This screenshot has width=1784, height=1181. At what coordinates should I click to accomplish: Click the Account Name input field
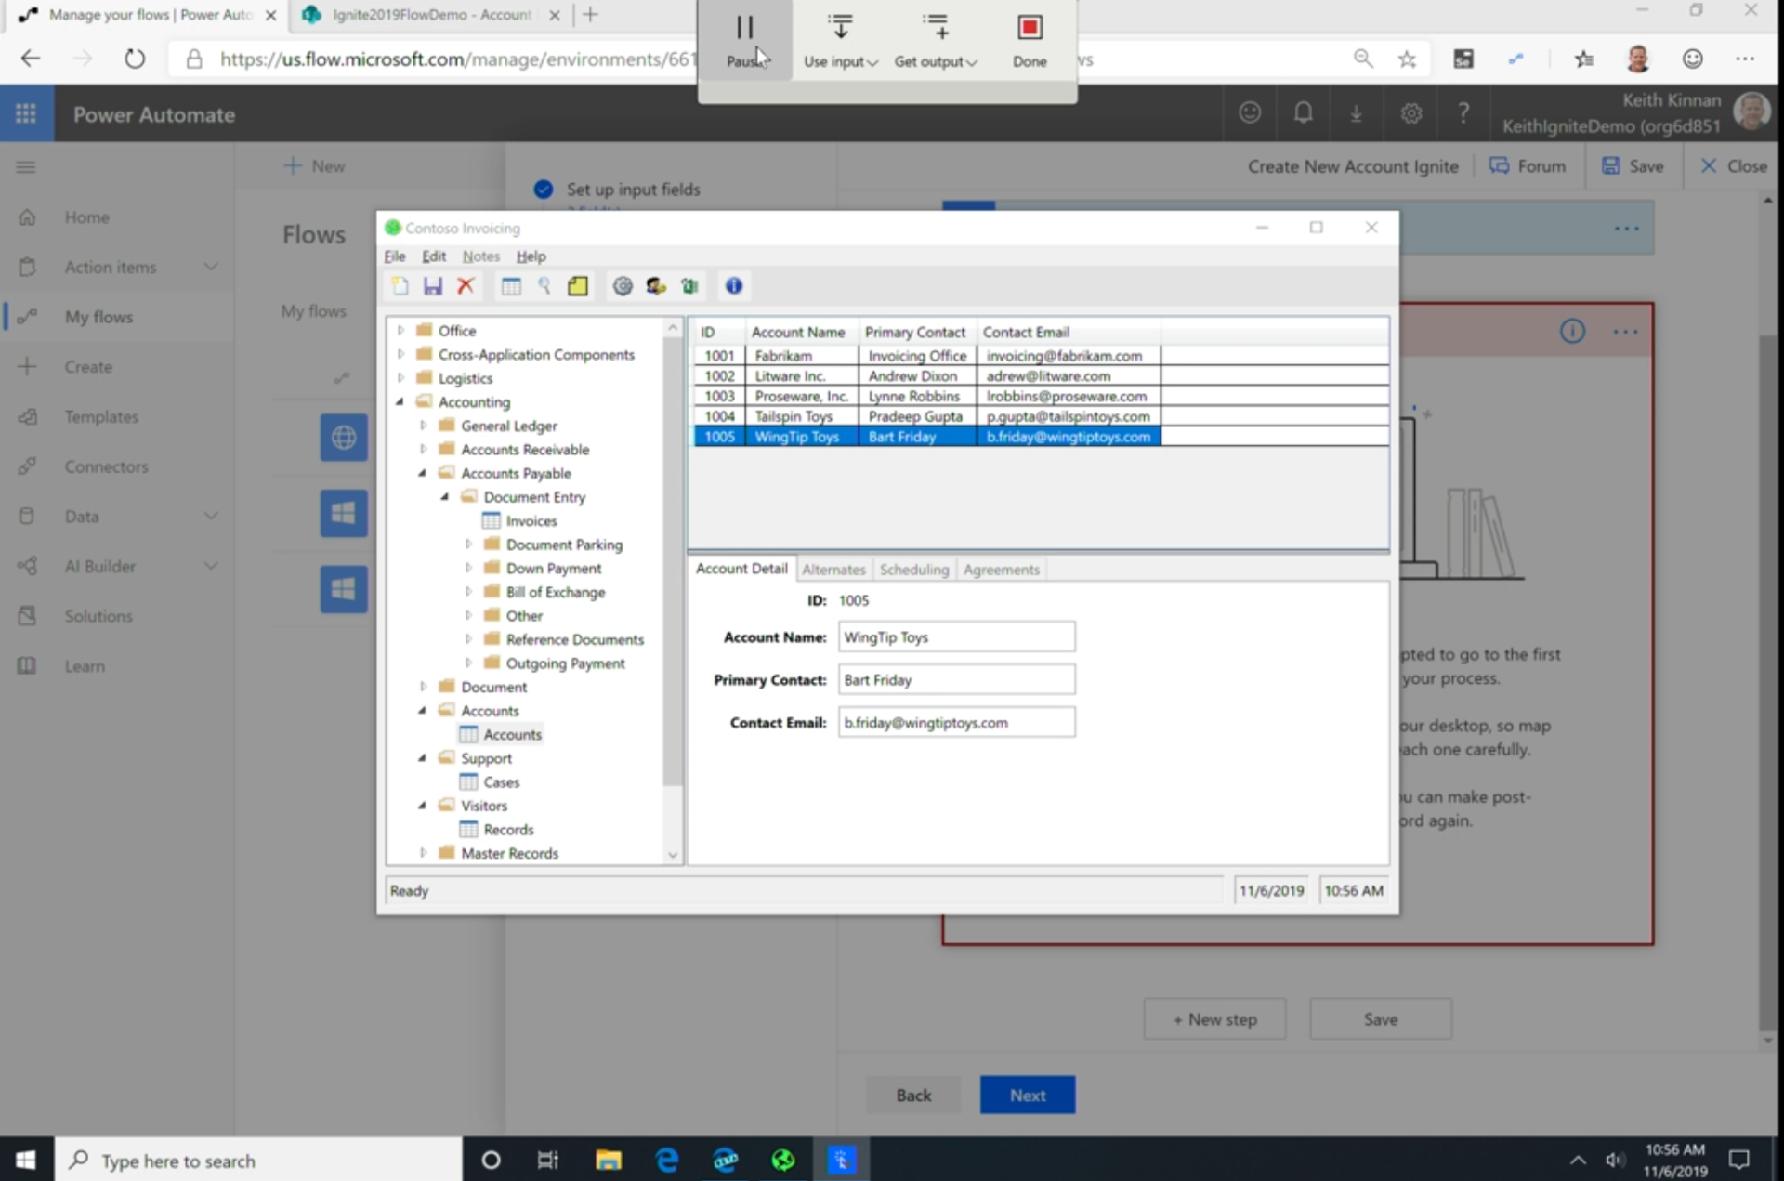(956, 637)
